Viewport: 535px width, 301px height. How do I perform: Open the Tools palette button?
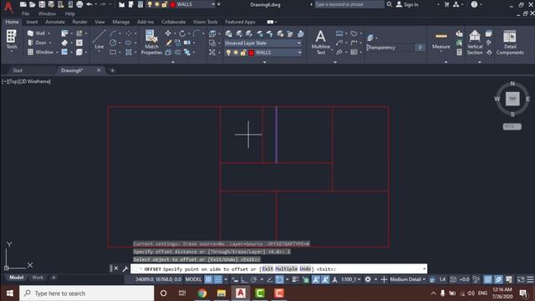coord(11,40)
